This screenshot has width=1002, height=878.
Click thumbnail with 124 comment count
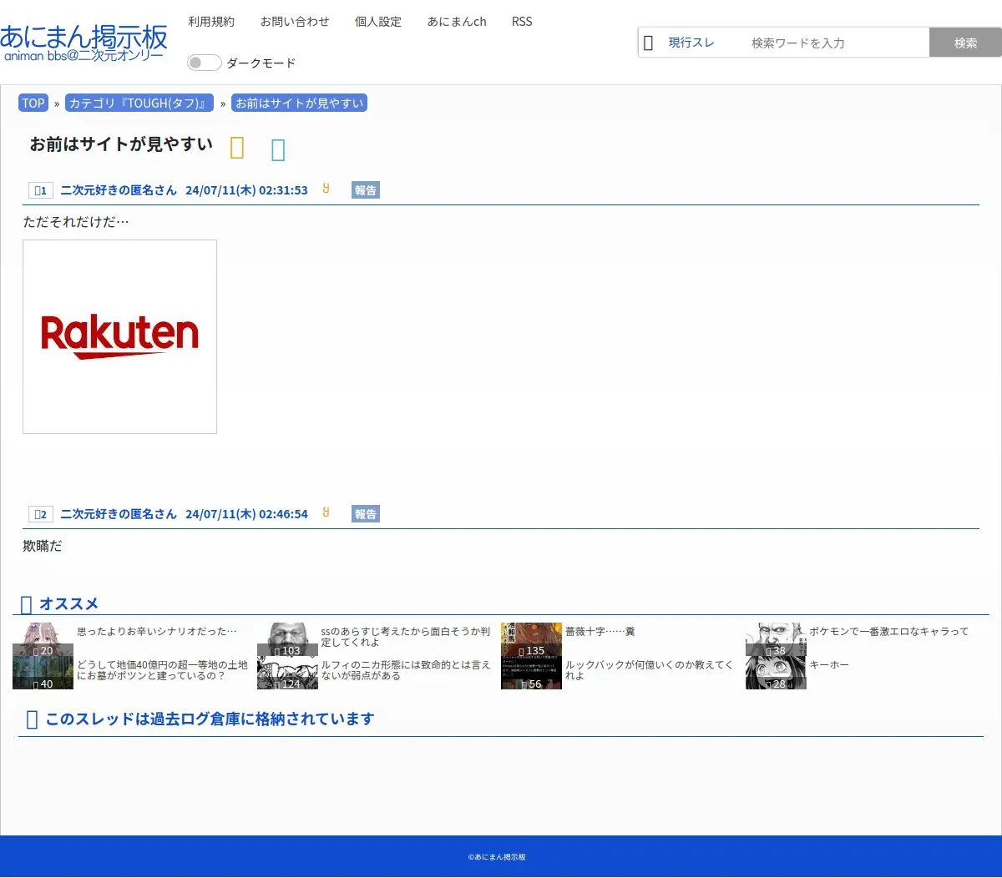[x=287, y=673]
